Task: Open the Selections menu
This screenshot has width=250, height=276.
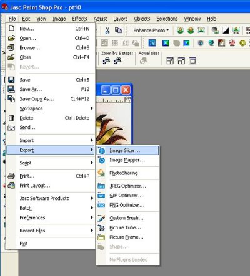Action: [x=167, y=19]
